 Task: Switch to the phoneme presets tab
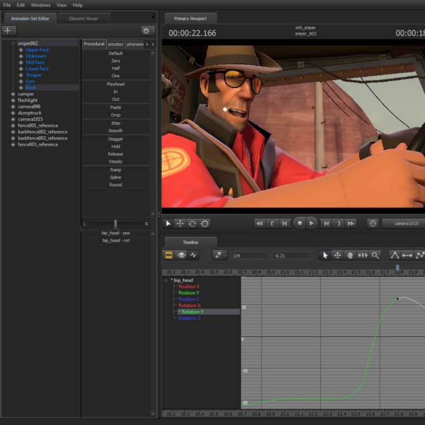135,44
